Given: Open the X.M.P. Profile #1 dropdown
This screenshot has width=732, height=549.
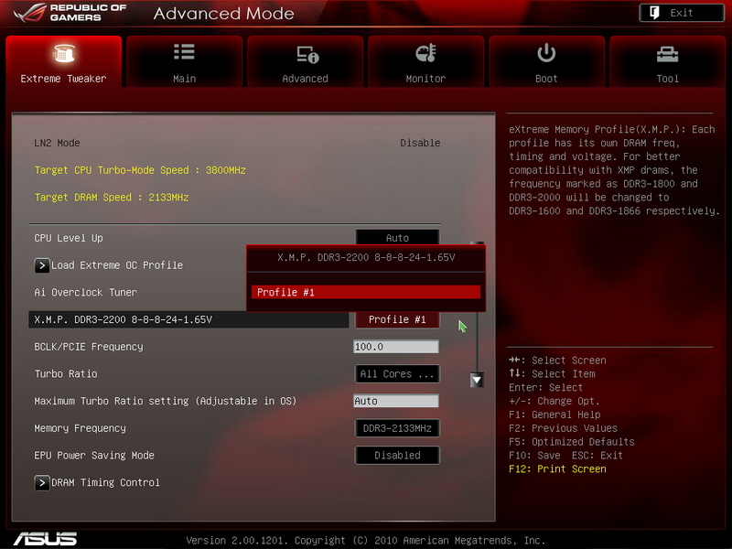Looking at the screenshot, I should tap(397, 319).
